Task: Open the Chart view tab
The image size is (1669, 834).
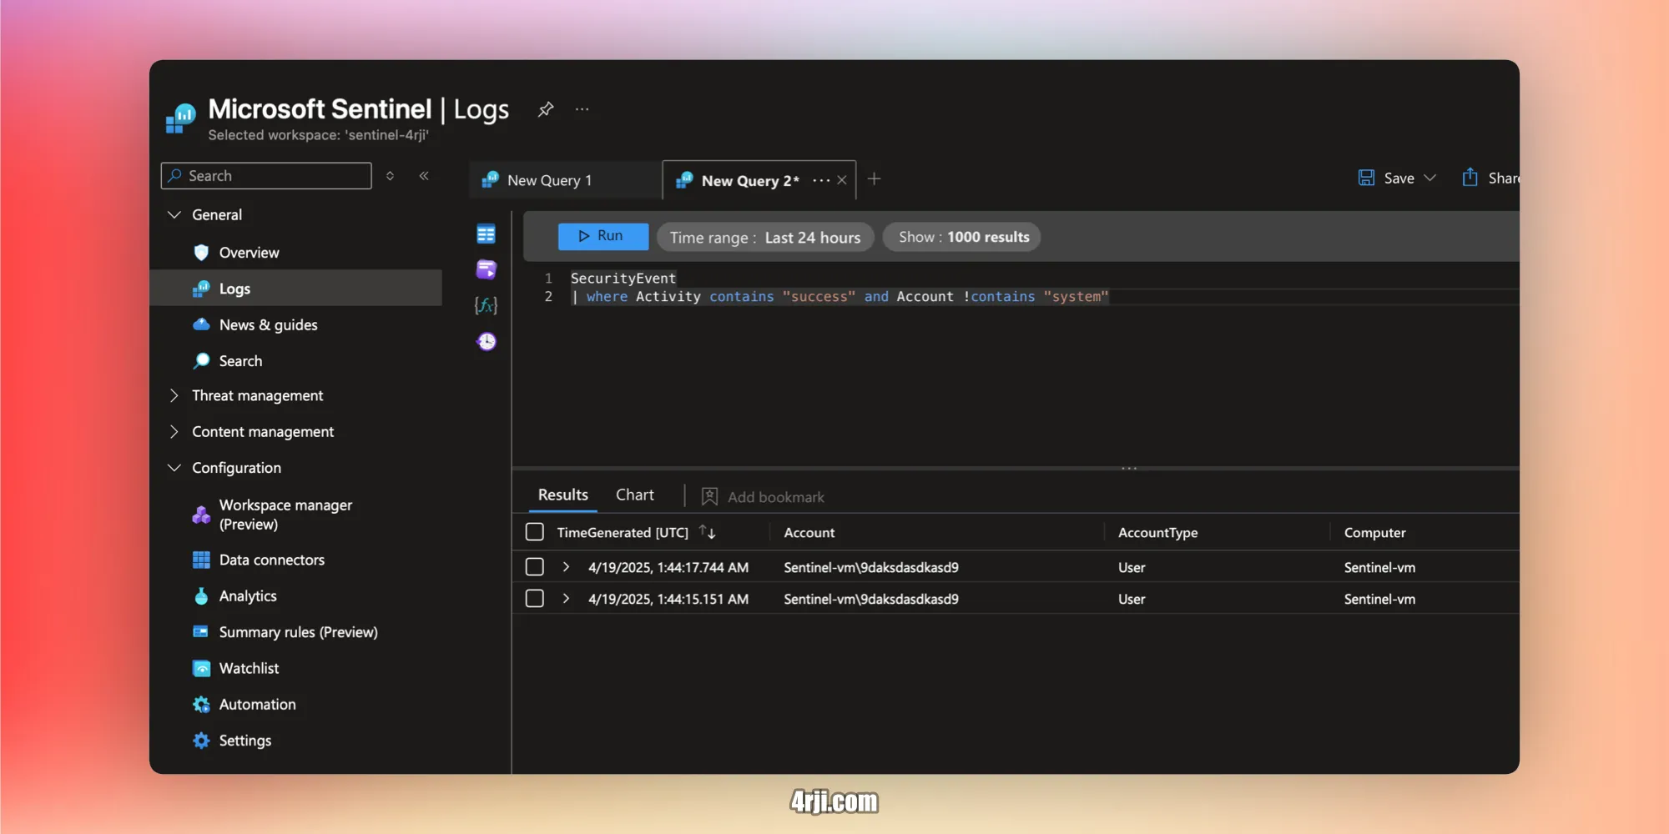Action: tap(634, 494)
